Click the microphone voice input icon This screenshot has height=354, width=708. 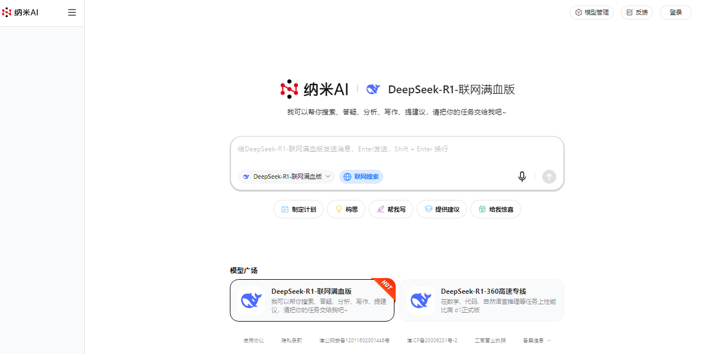tap(522, 176)
